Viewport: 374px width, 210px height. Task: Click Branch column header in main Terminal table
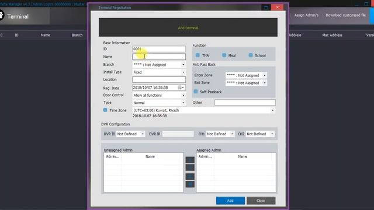tap(77, 35)
